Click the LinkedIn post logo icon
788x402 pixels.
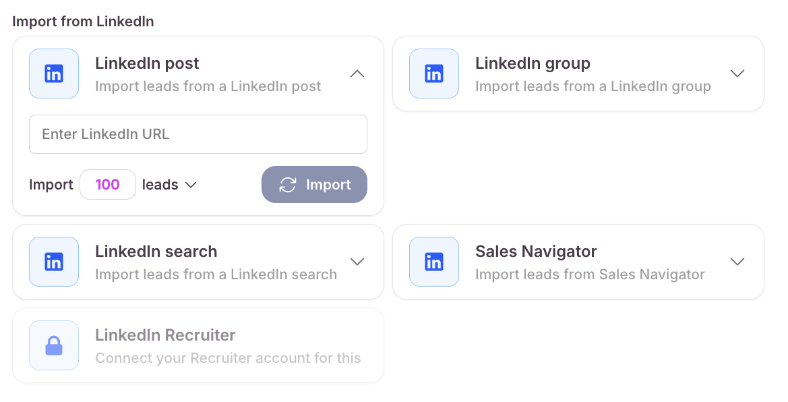54,74
